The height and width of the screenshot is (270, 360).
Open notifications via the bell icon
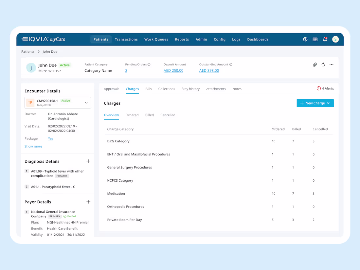tap(325, 39)
